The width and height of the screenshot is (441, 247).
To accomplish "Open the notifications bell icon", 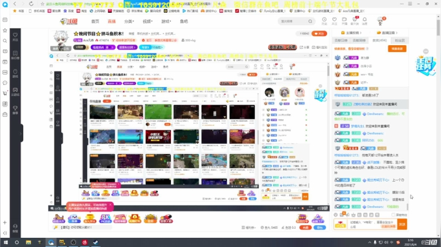I will pos(364,21).
